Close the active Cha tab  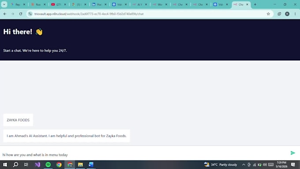coord(247,4)
